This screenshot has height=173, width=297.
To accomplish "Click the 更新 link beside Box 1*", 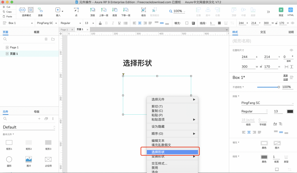I will (x=285, y=76).
